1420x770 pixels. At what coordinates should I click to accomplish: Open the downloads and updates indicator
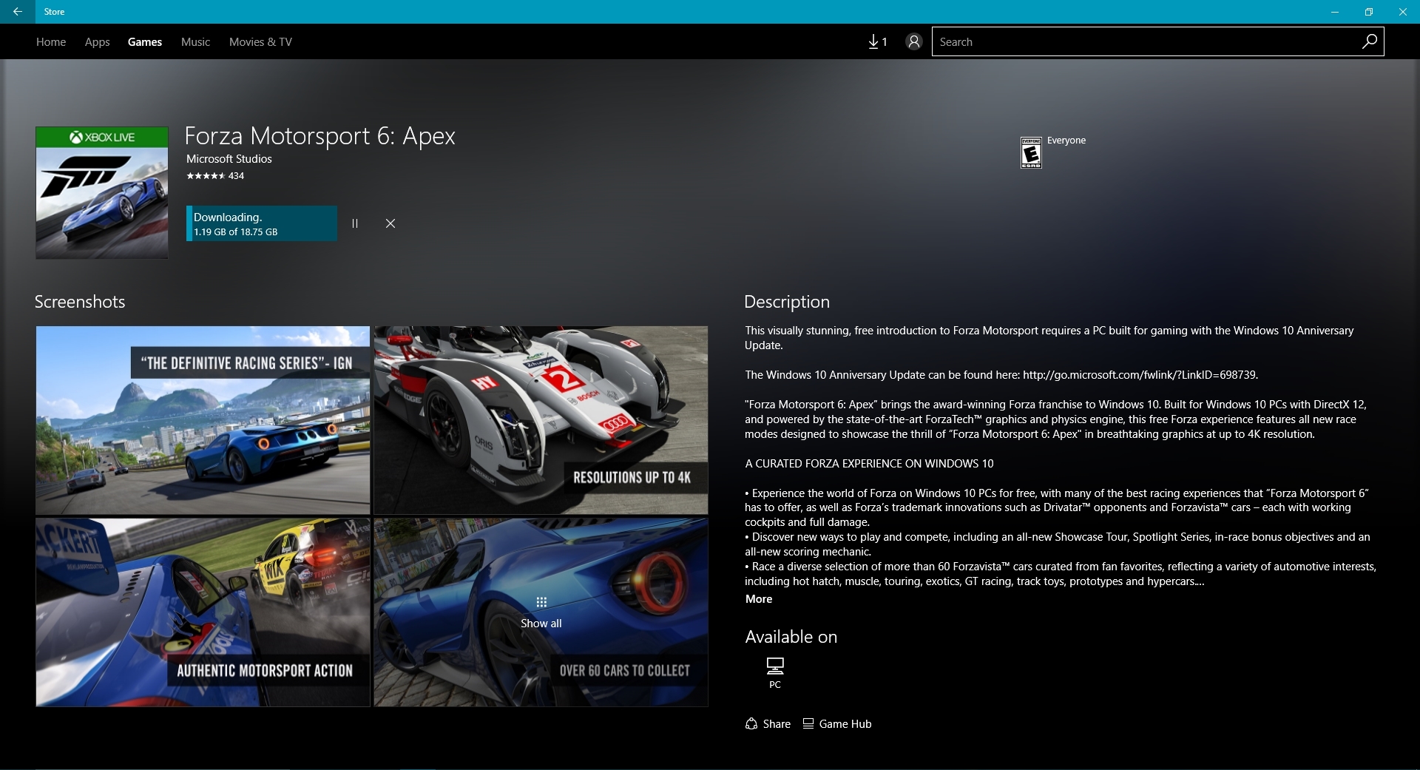(877, 41)
